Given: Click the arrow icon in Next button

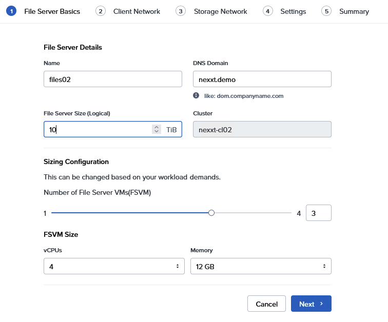Looking at the screenshot, I should point(321,304).
